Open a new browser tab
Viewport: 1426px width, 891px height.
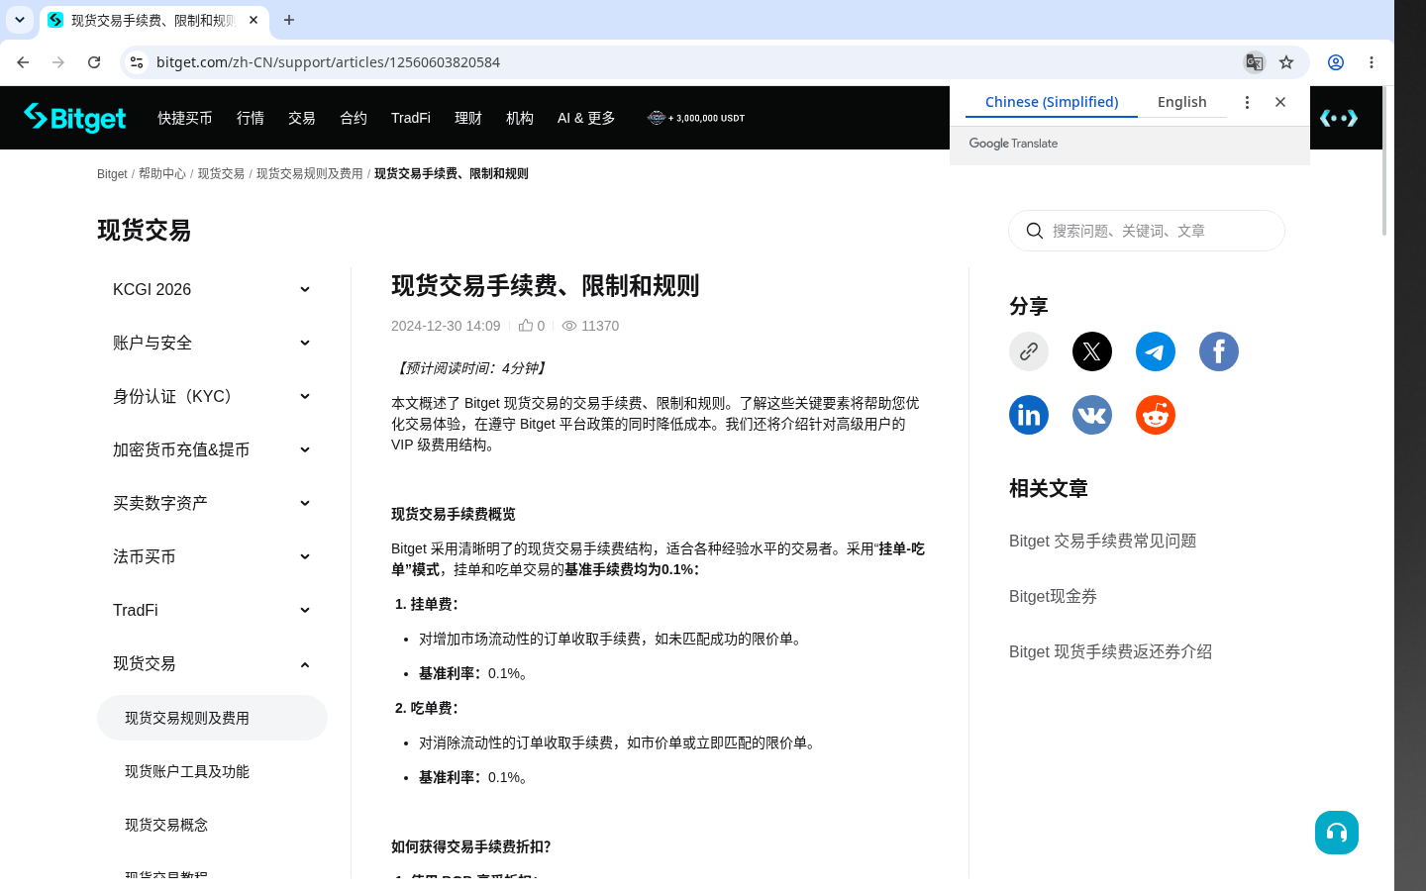coord(289,20)
